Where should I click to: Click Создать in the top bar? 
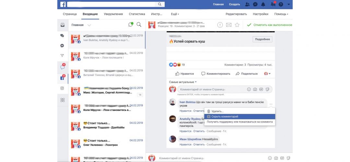pyautogui.click(x=234, y=4)
